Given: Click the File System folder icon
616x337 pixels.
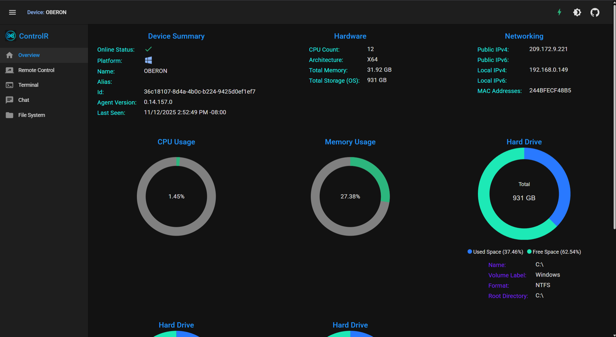Looking at the screenshot, I should coord(9,115).
